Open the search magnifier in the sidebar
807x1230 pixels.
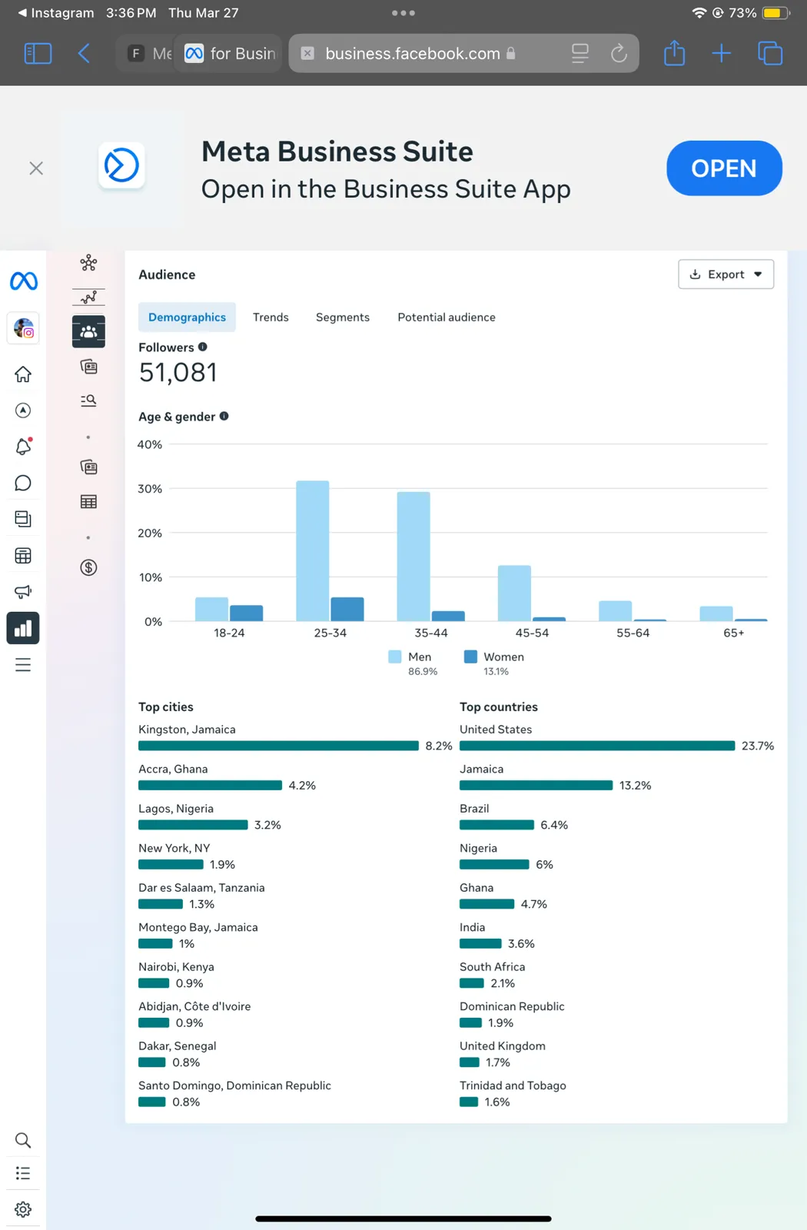click(x=23, y=1140)
